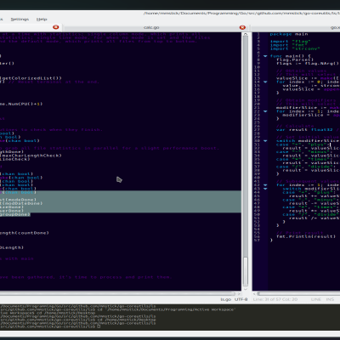Viewport: 340px width, 340px height.
Task: Click the fmt.Println(result) line
Action: click(306, 236)
